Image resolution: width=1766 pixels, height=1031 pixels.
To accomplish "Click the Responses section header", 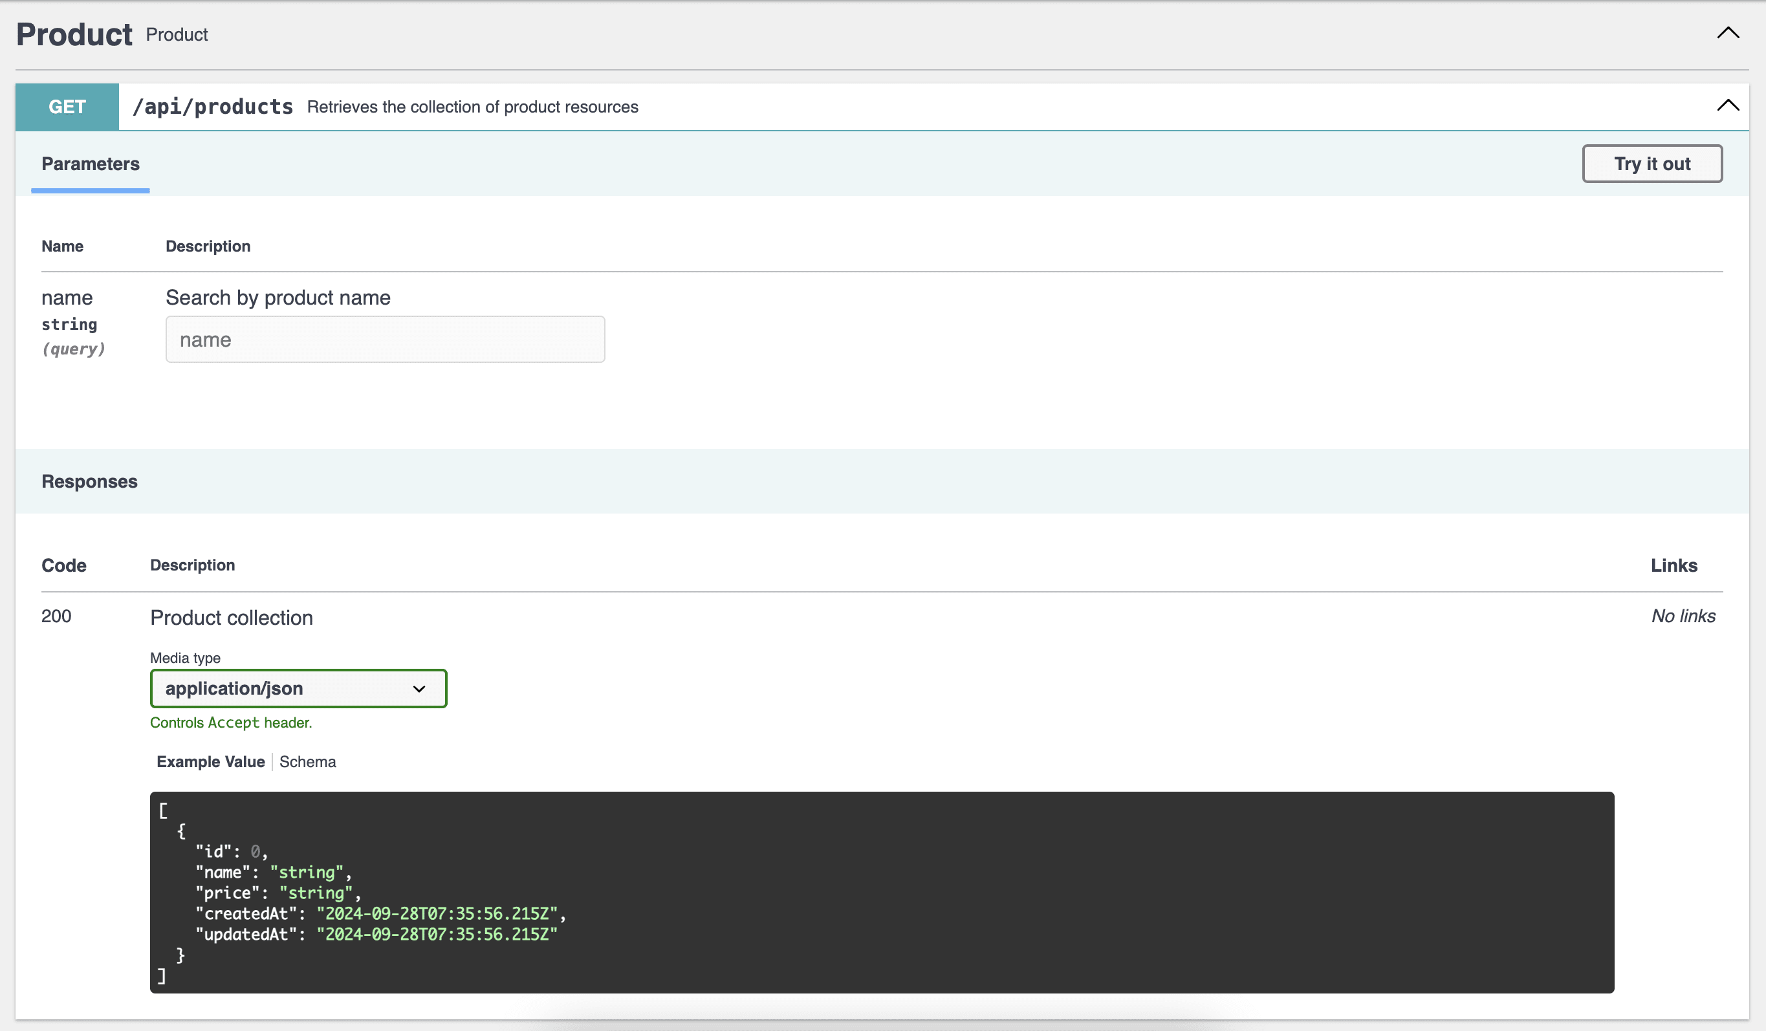I will [x=89, y=481].
